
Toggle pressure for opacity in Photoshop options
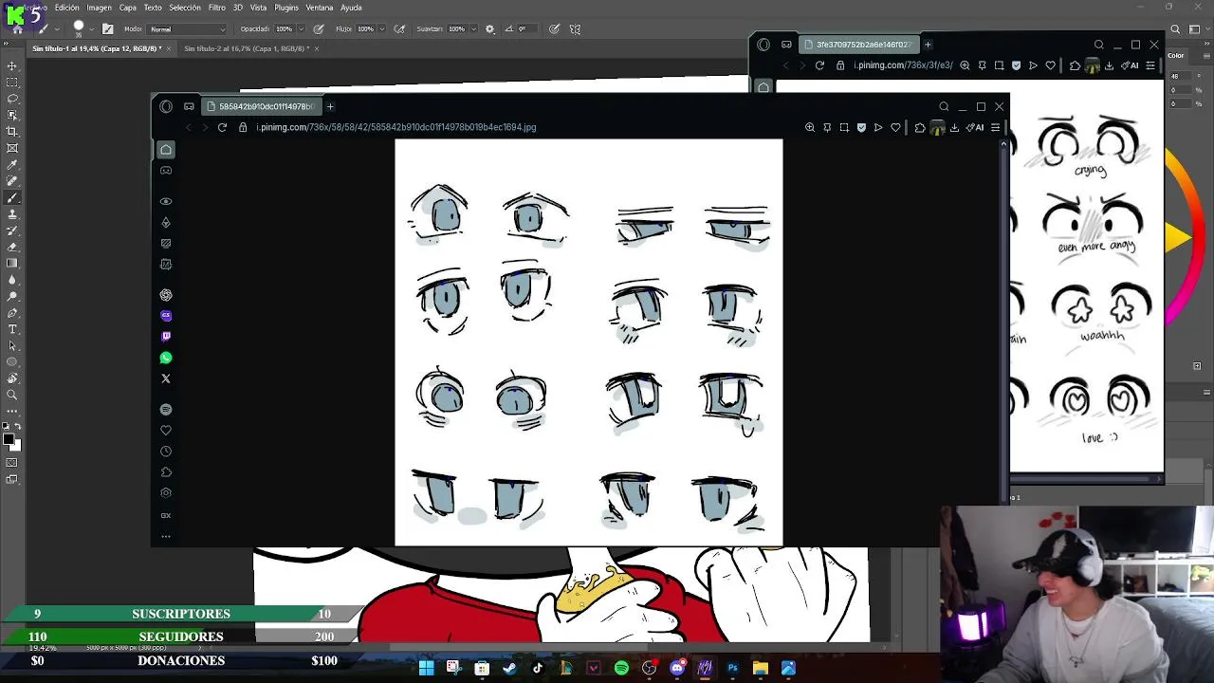click(x=319, y=29)
